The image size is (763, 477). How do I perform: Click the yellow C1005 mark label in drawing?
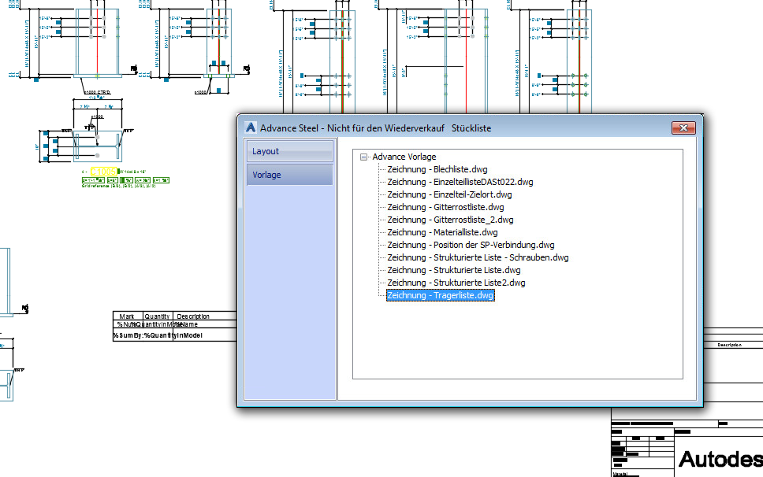tap(103, 172)
